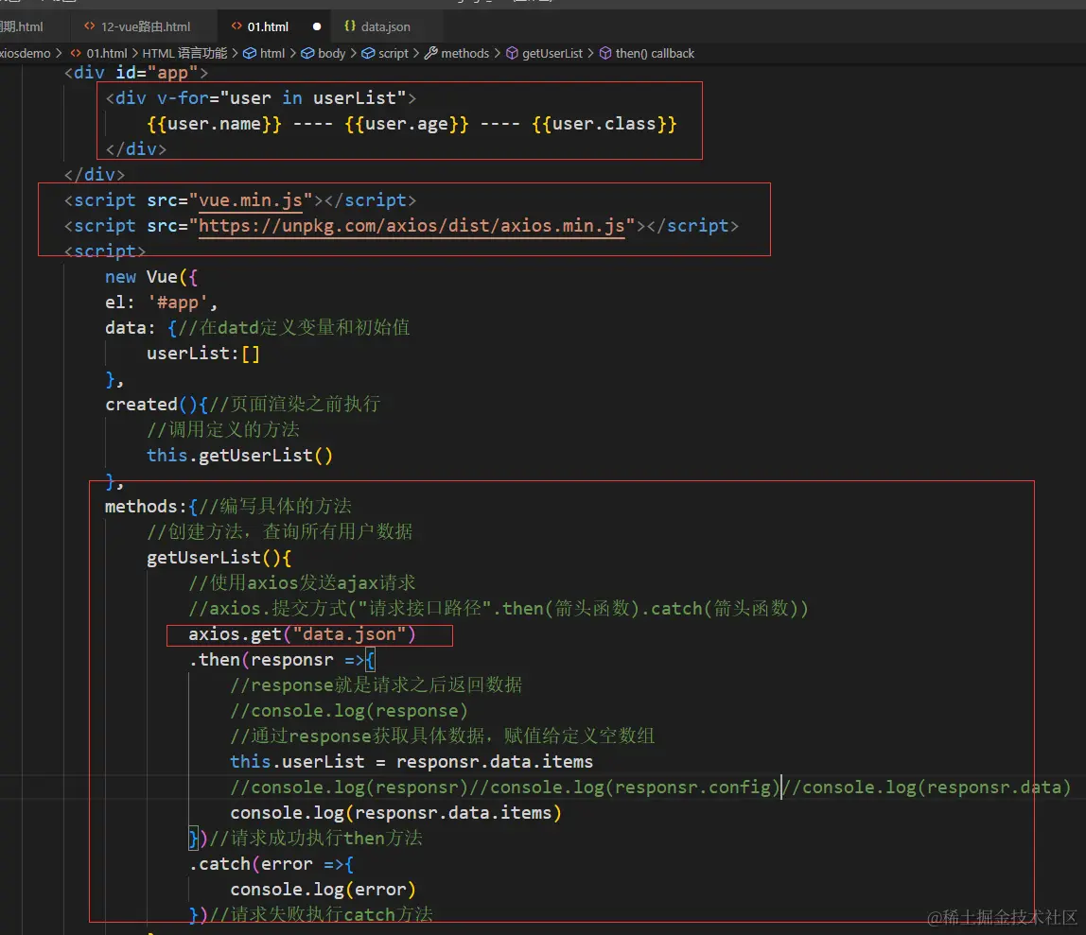1086x935 pixels.
Task: Click the v-for="user in userList" attribute
Action: (x=281, y=98)
